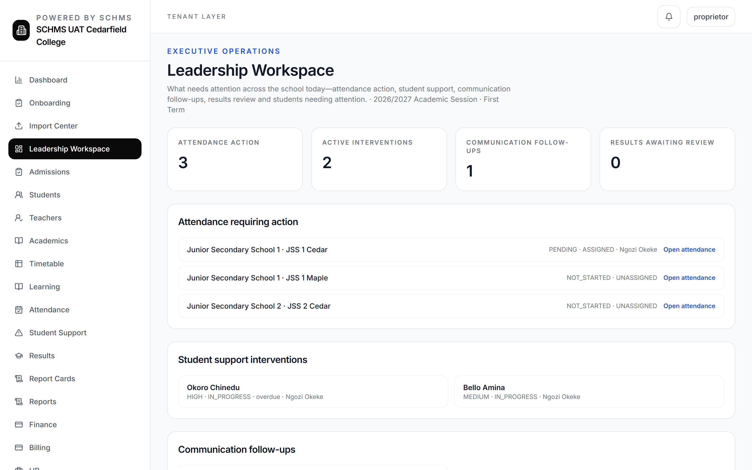752x470 pixels.
Task: Click the notifications bell icon
Action: pos(669,17)
